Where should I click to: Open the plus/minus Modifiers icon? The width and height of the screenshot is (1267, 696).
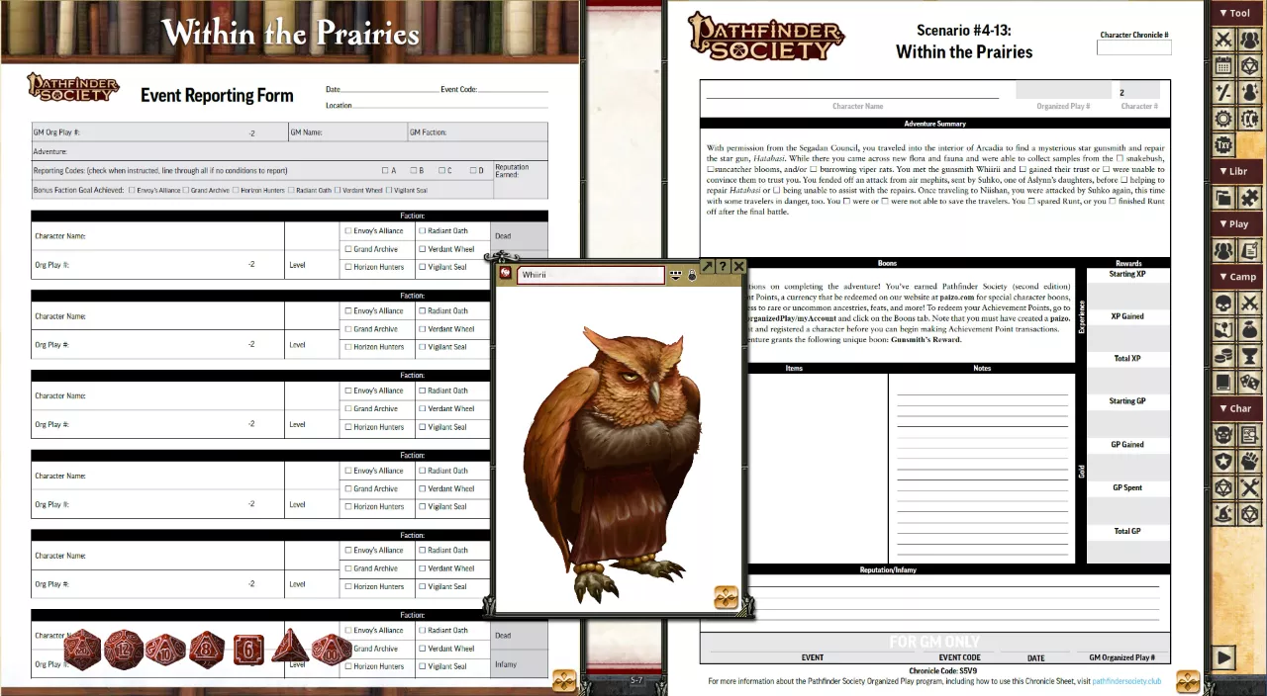(1223, 92)
